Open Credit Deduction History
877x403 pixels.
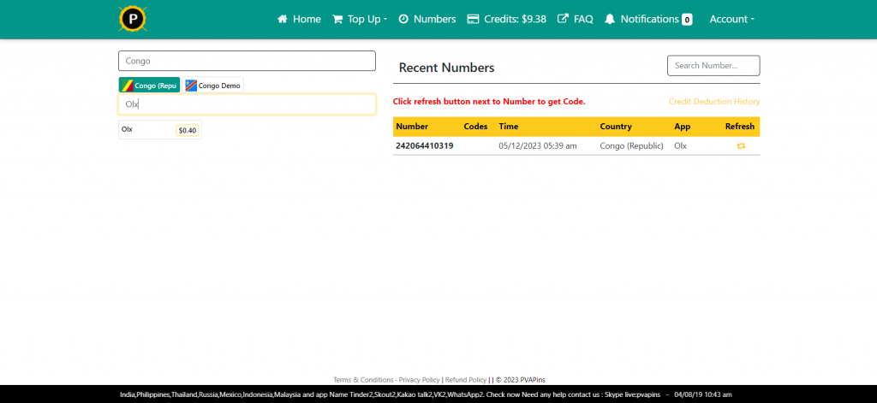point(714,102)
